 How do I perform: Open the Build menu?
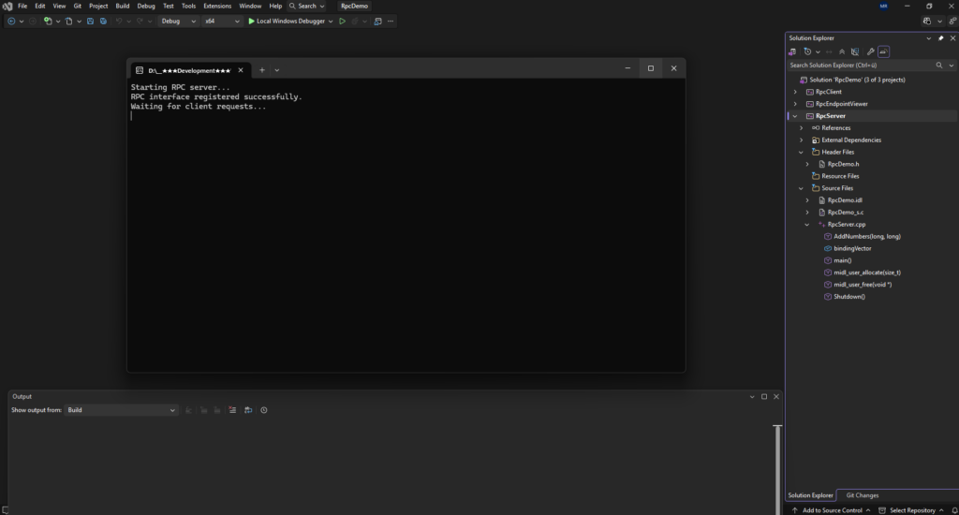click(x=123, y=7)
